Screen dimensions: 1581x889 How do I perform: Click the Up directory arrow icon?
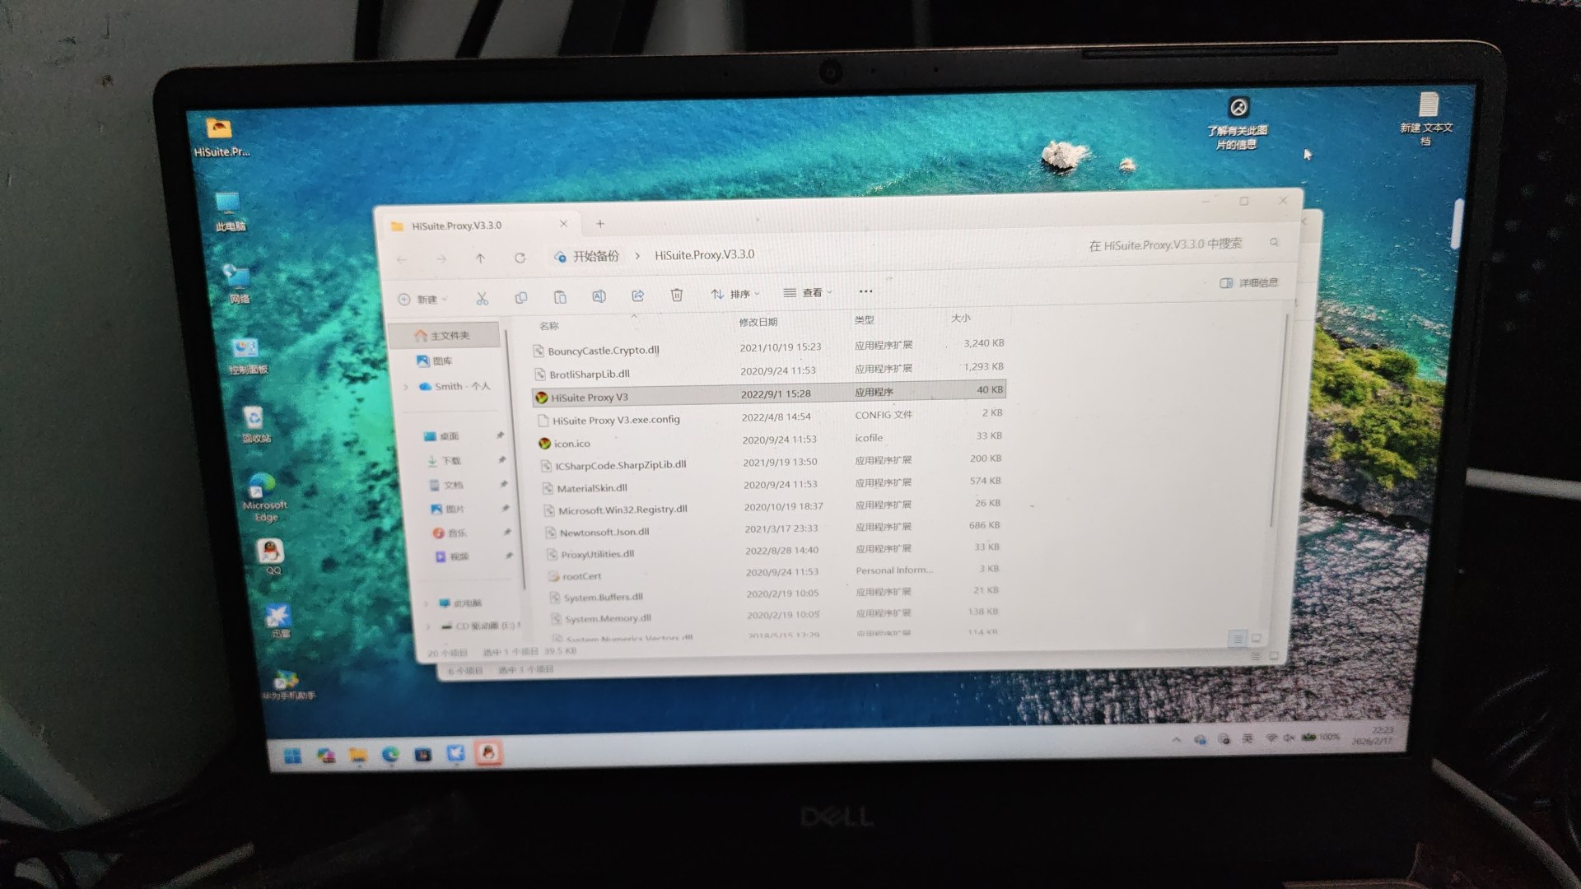(x=480, y=258)
